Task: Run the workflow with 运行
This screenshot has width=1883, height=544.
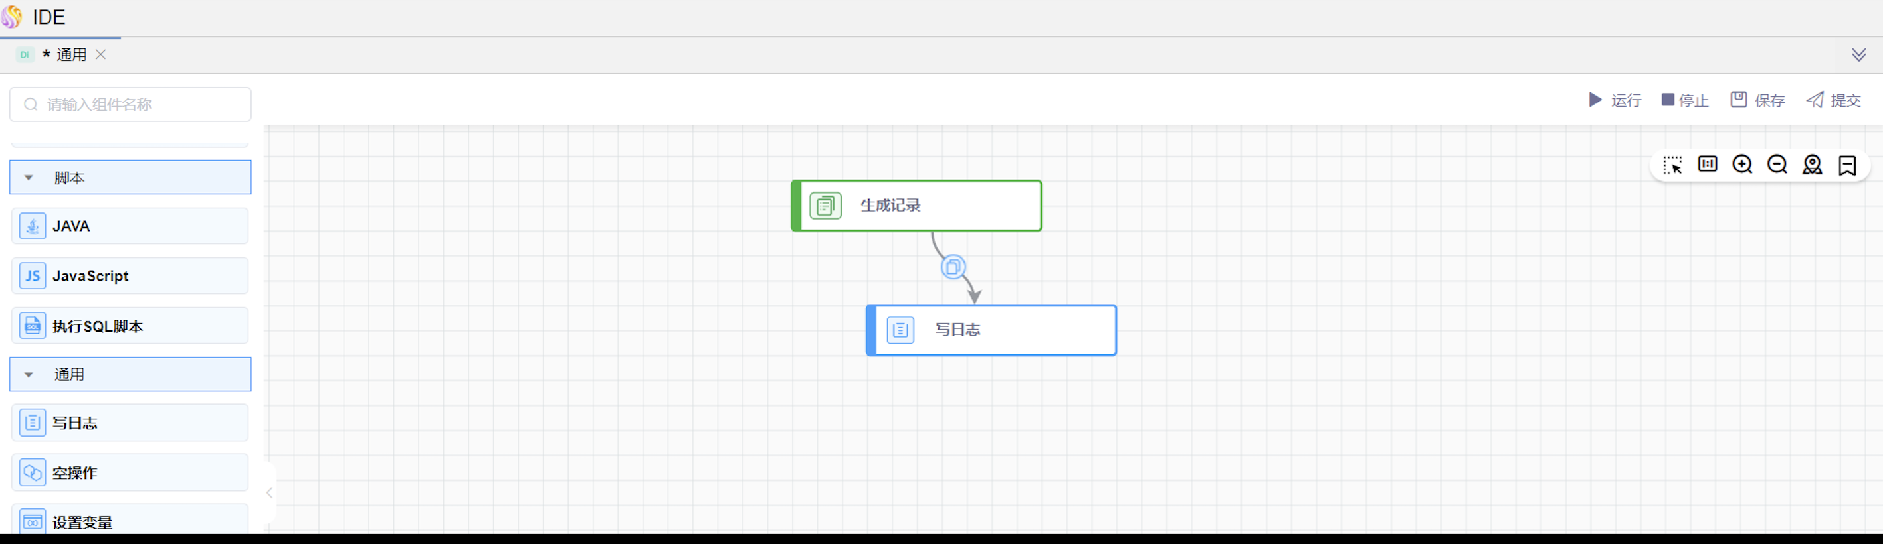Action: click(x=1615, y=100)
